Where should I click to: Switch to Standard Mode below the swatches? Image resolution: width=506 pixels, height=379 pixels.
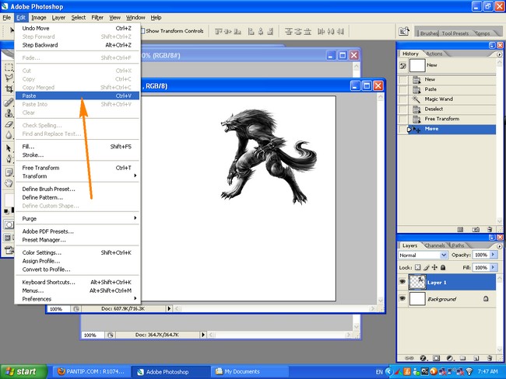(x=9, y=224)
